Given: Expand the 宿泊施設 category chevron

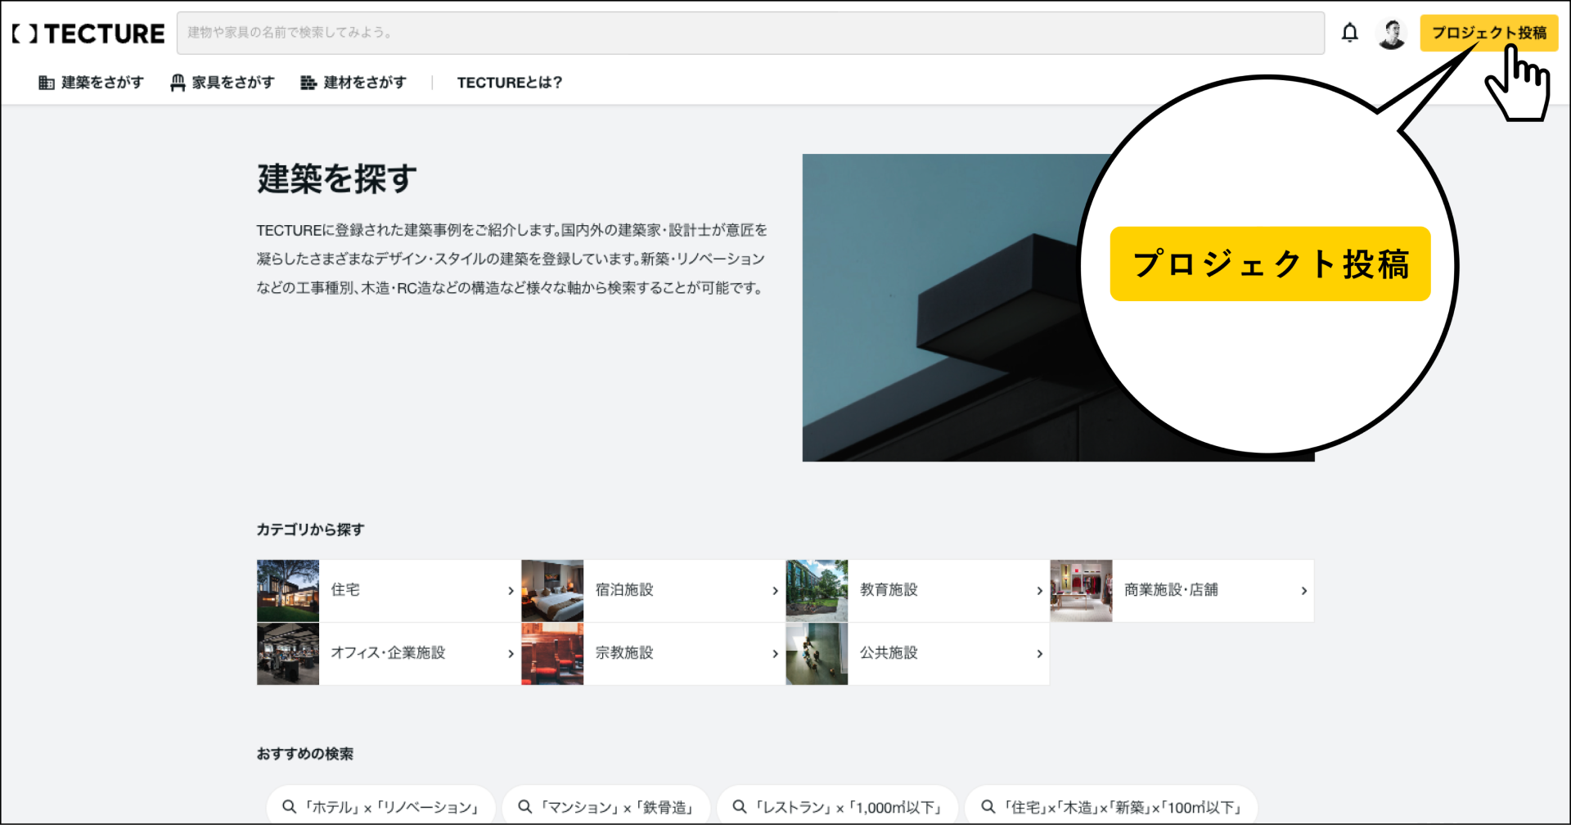Looking at the screenshot, I should 776,590.
